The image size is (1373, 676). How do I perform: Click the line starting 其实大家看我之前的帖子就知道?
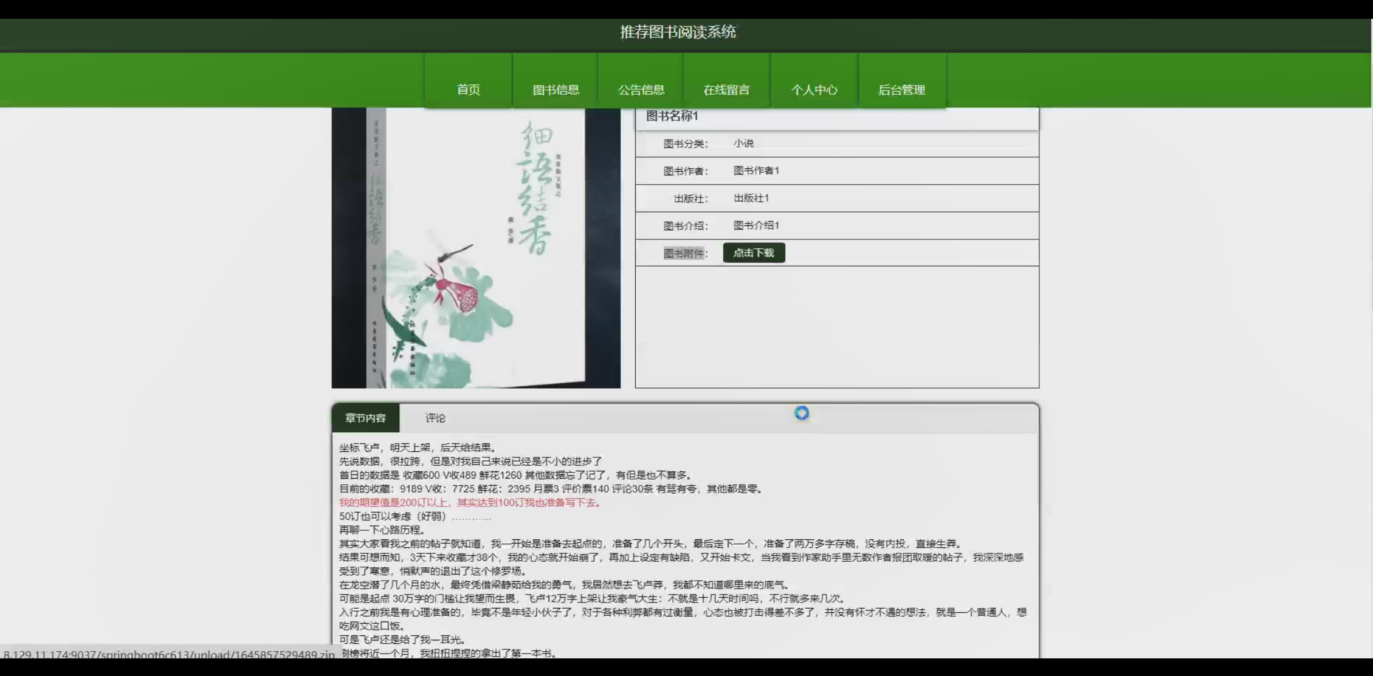(652, 544)
